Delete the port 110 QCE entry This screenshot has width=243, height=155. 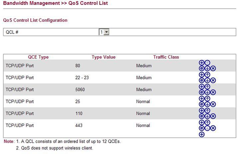213,116
